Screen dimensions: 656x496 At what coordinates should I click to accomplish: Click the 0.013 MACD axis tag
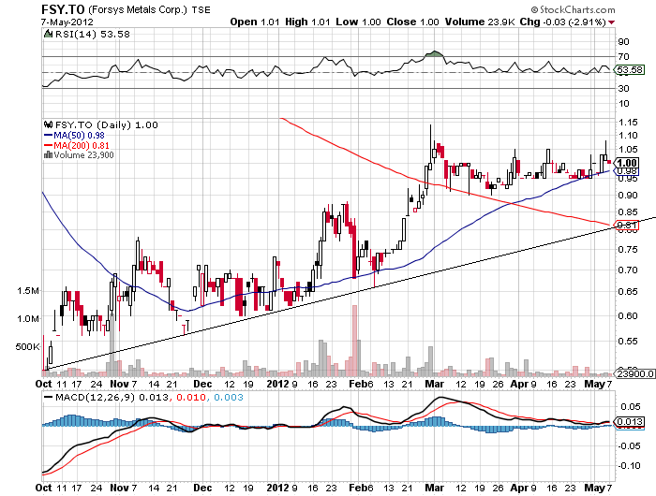pos(628,422)
